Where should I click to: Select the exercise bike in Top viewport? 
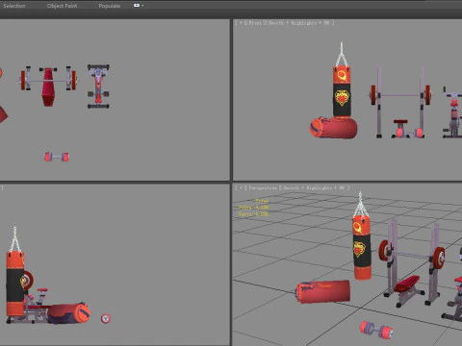pos(98,86)
